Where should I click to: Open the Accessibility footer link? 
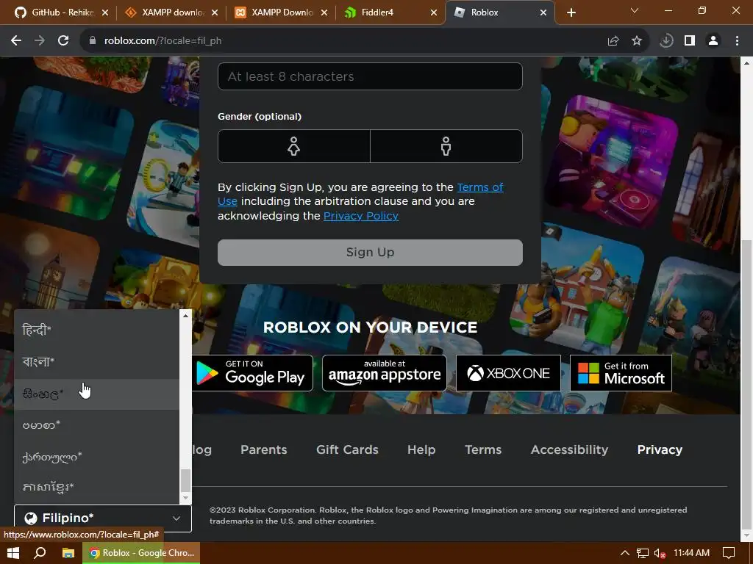pos(570,449)
